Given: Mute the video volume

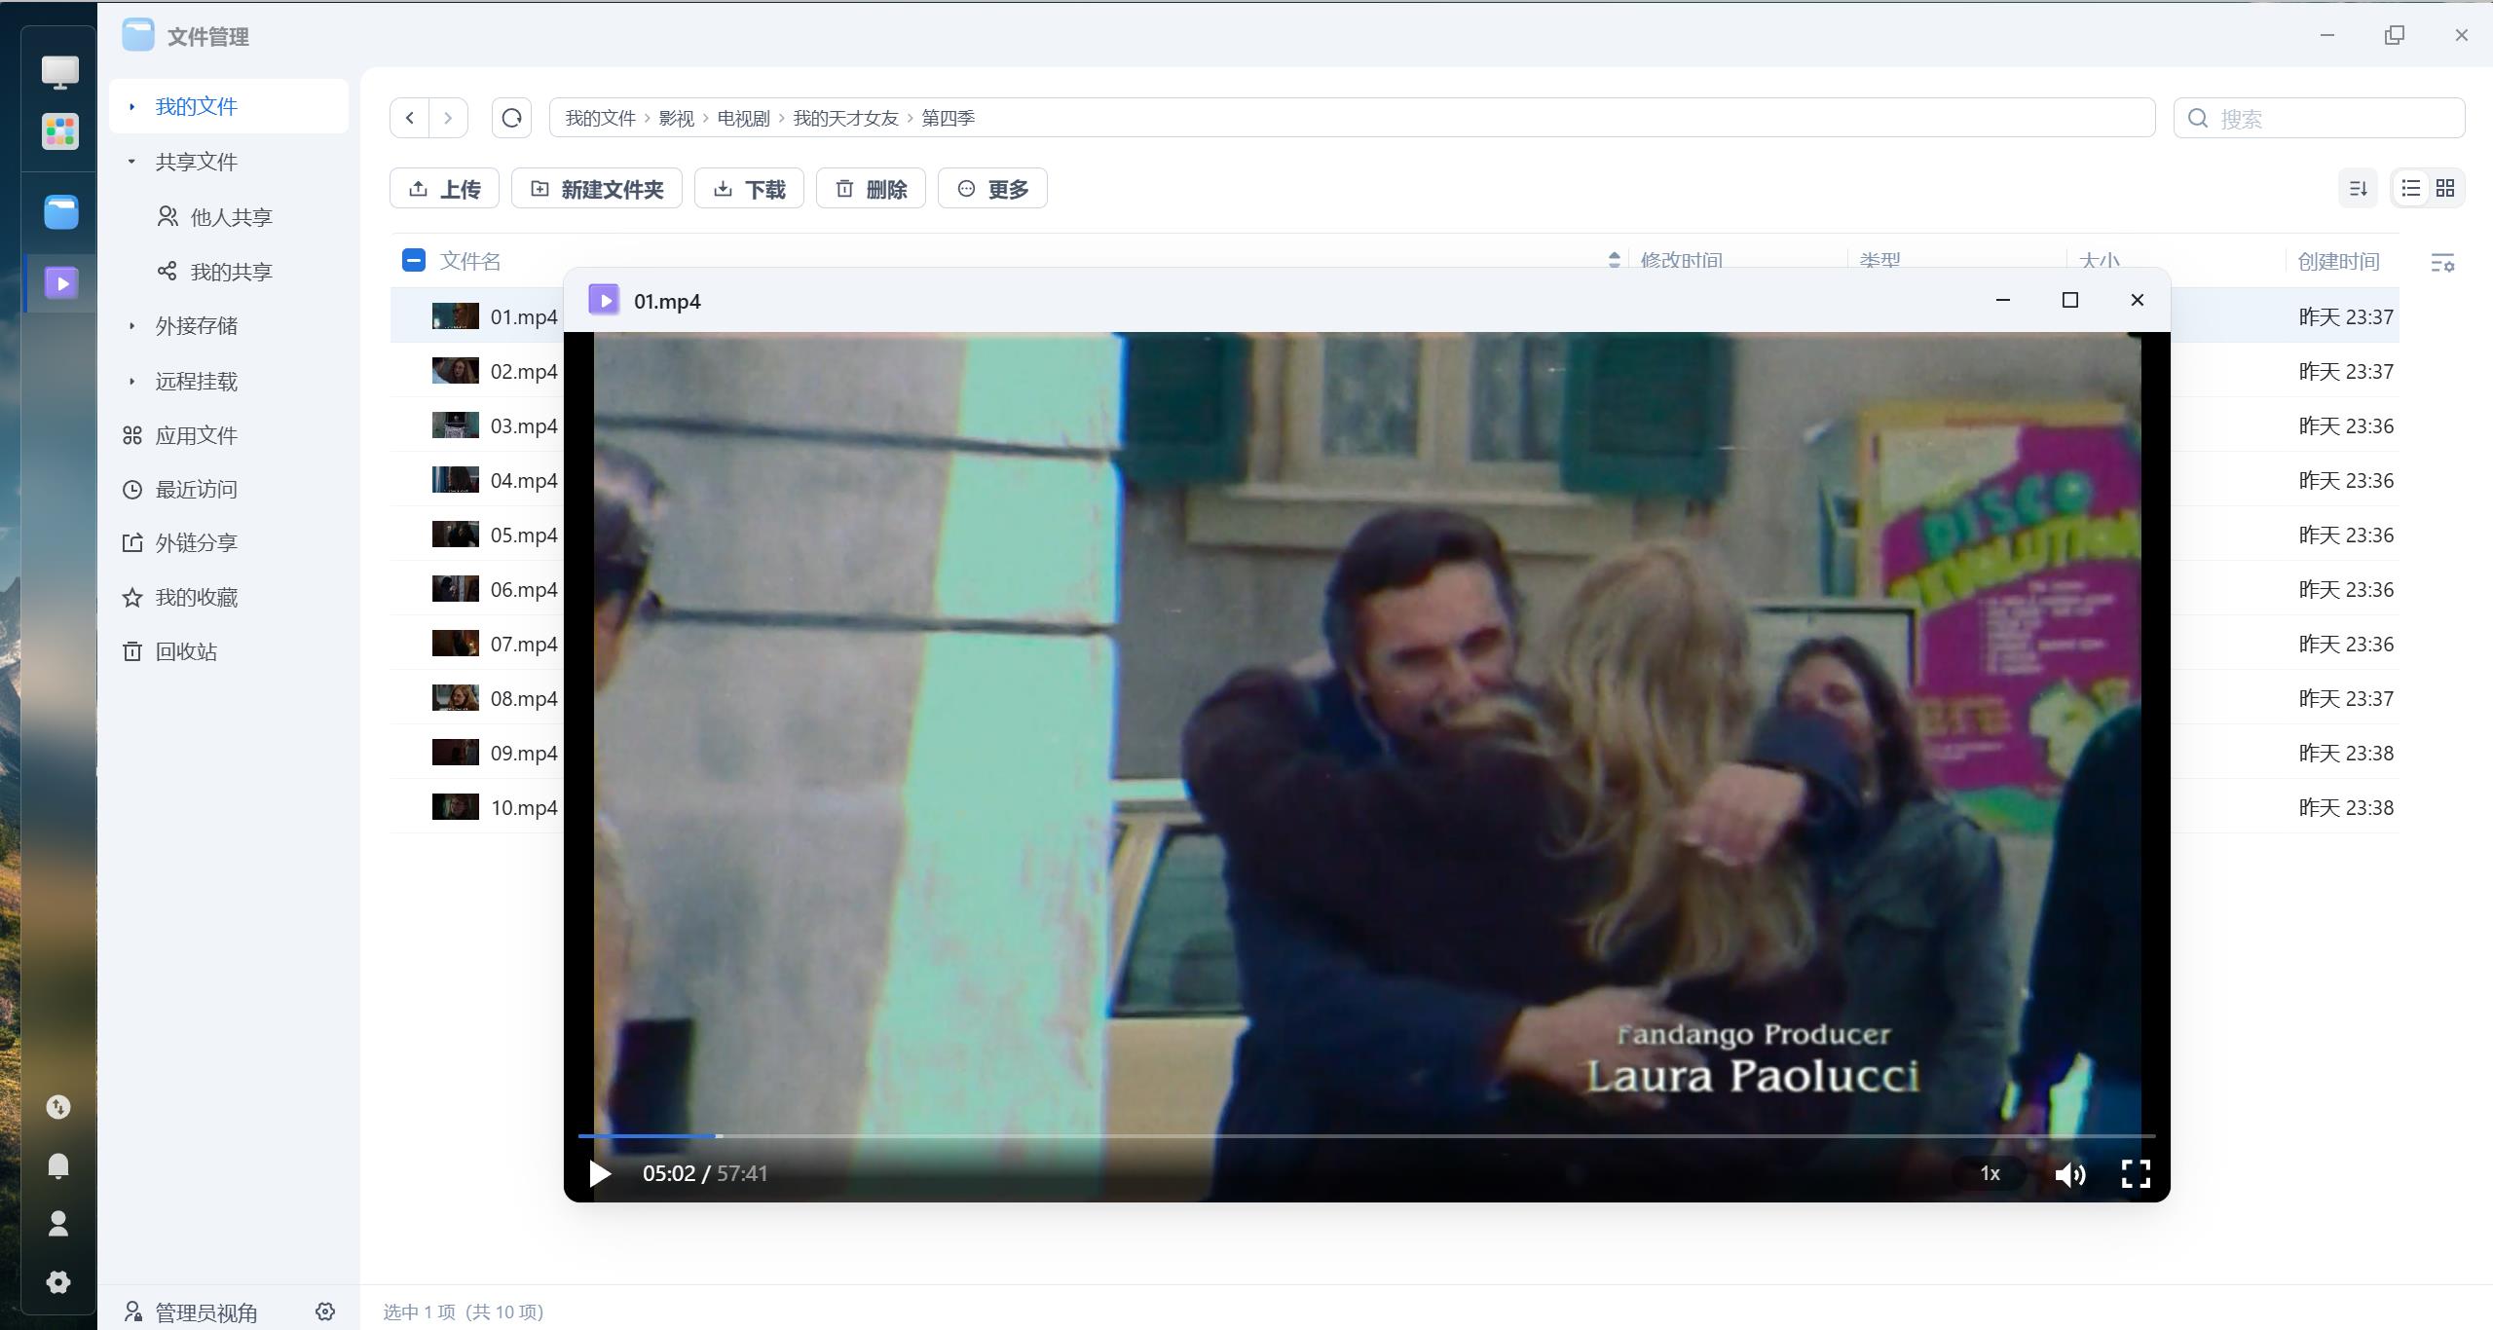Looking at the screenshot, I should click(2070, 1174).
